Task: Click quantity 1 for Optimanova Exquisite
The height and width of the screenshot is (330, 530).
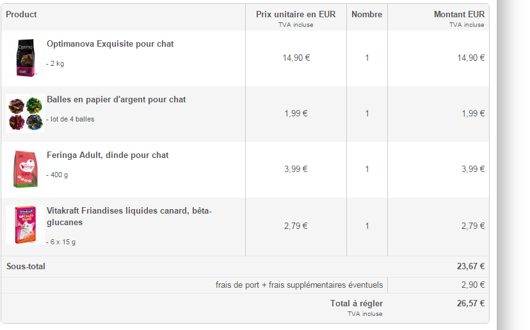Action: (367, 58)
